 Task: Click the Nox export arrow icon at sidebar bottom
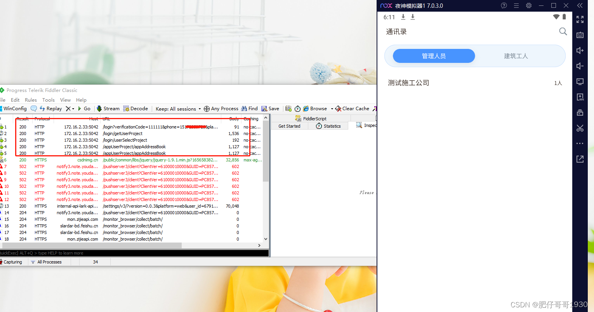click(580, 159)
